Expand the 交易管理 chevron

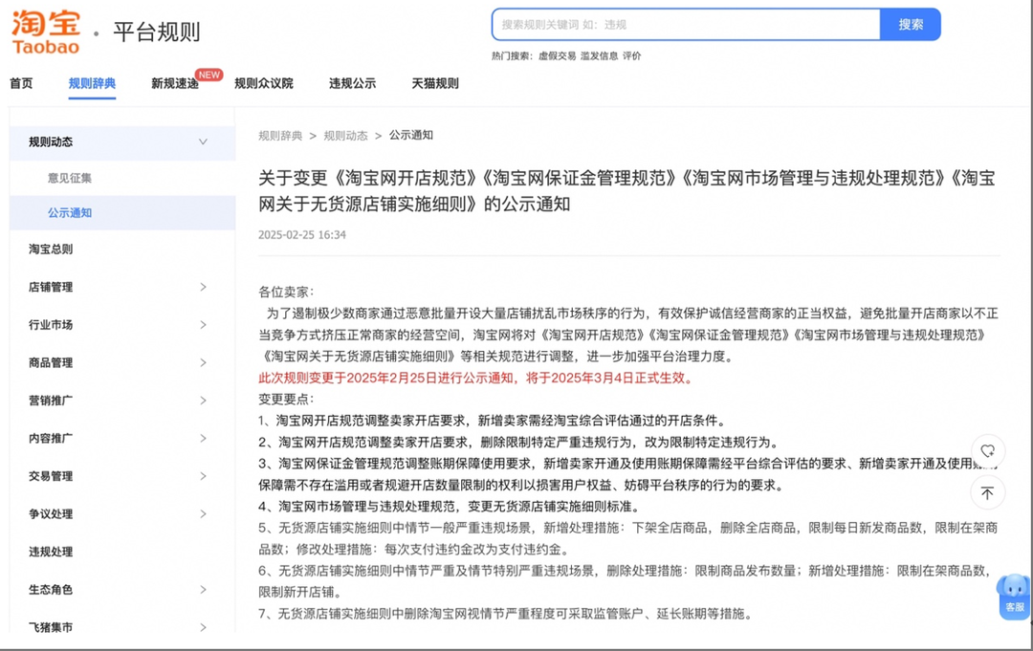(203, 476)
